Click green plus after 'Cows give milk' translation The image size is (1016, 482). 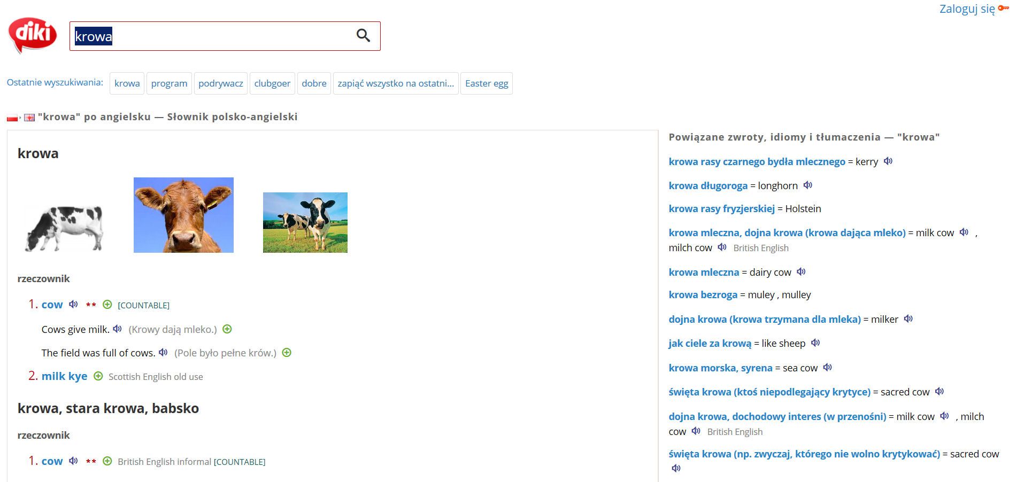227,329
